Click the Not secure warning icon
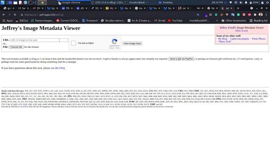Viewport: 270px width, 152px height. point(22,15)
